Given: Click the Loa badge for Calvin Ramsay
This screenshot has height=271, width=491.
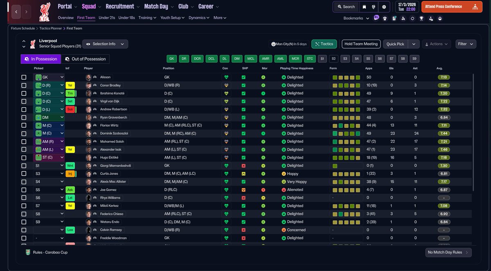Looking at the screenshot, I should [x=70, y=230].
